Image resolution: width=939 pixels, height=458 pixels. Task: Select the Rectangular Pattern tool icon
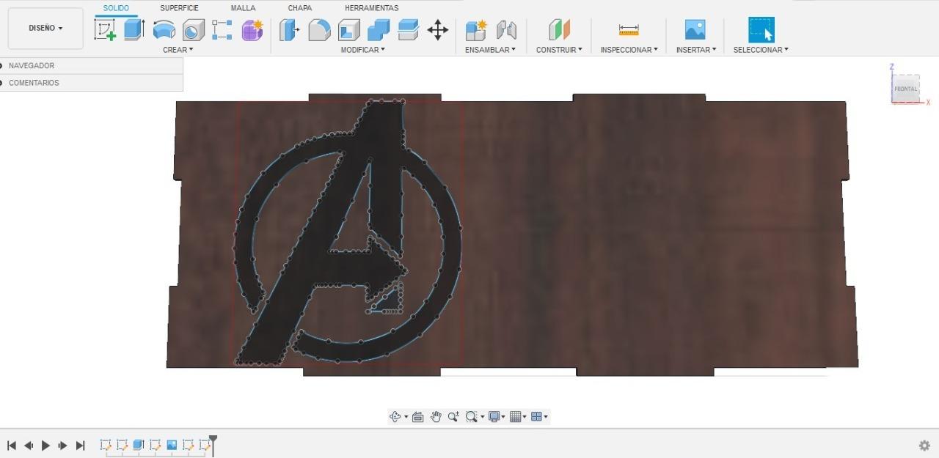222,30
